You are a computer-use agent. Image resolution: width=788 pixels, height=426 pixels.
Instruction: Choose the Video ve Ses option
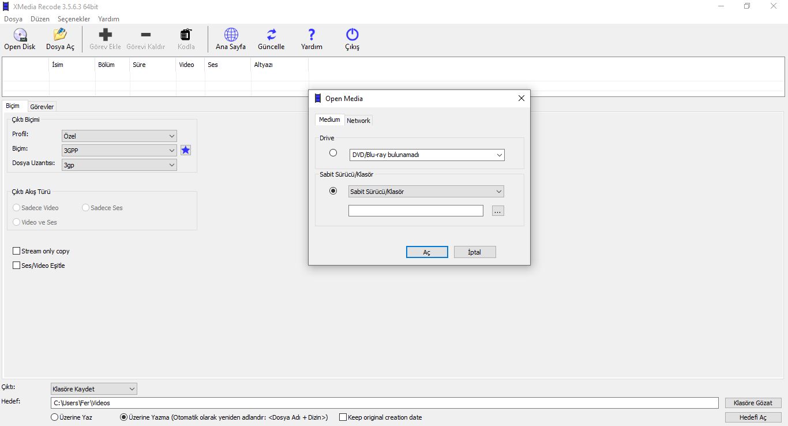[x=35, y=222]
